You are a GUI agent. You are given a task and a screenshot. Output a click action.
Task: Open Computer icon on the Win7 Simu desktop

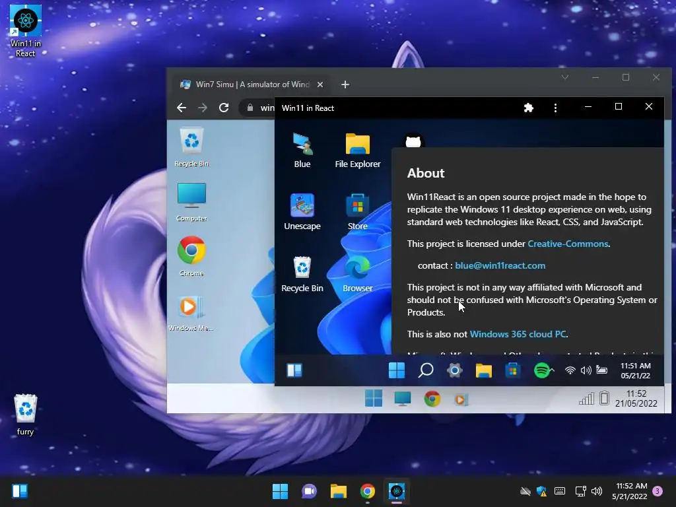(x=191, y=202)
